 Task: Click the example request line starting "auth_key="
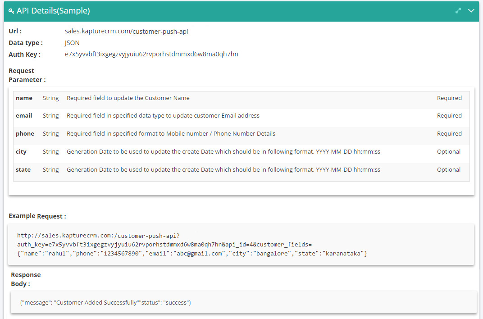[x=164, y=245]
